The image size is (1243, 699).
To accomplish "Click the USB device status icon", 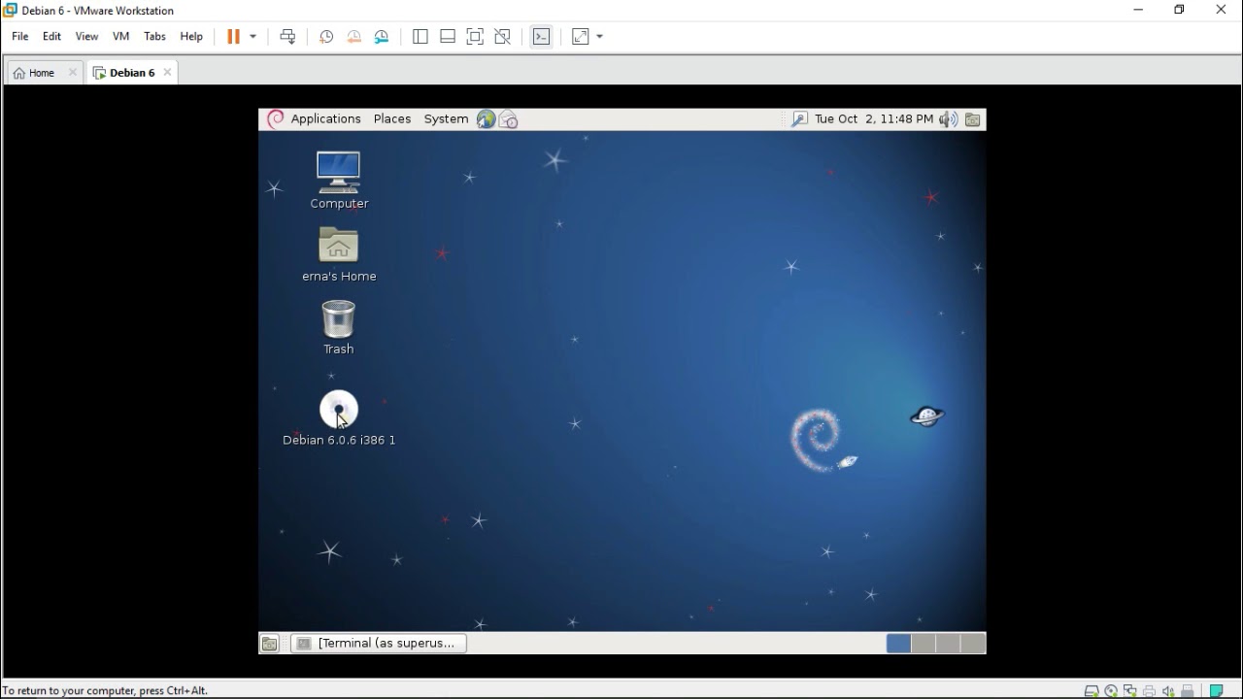I will [x=1188, y=691].
